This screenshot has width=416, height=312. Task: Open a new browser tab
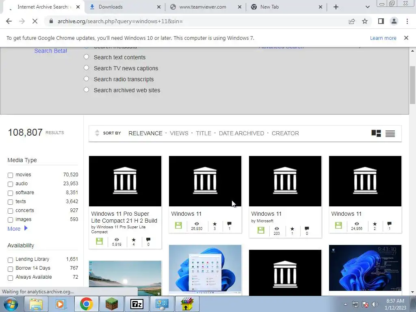(336, 7)
